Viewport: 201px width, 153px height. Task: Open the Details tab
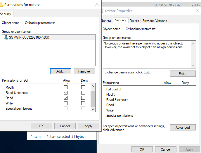(x=134, y=21)
